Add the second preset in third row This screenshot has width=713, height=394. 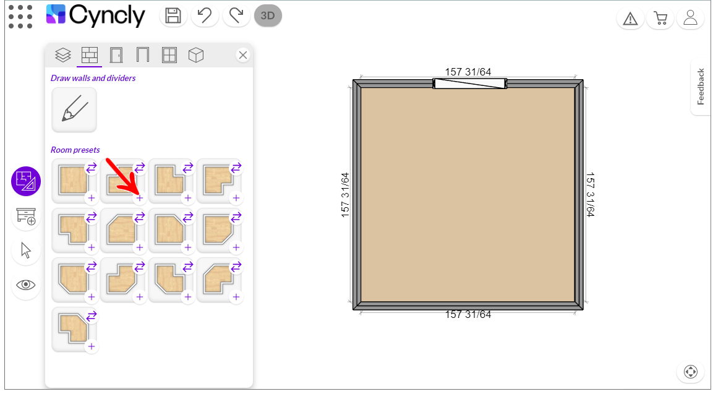pyautogui.click(x=140, y=297)
